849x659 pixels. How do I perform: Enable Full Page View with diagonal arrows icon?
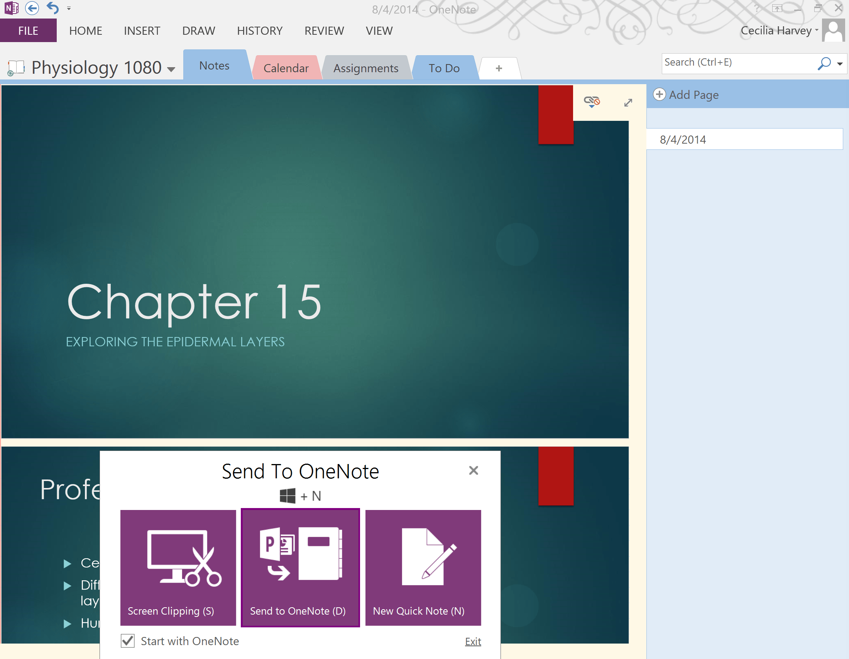tap(628, 103)
